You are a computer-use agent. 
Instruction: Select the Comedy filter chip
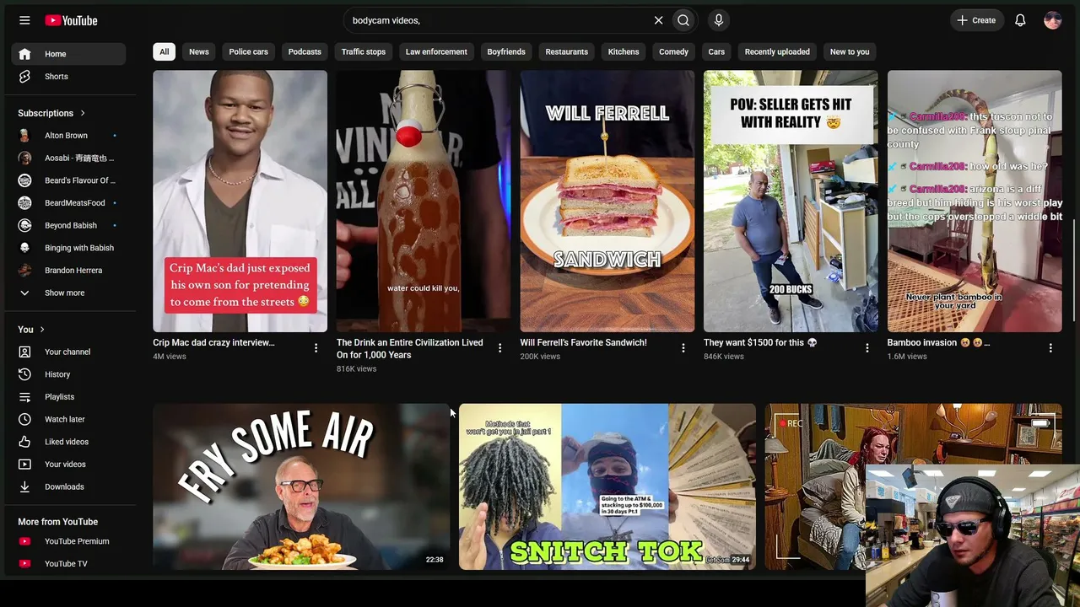(x=673, y=51)
